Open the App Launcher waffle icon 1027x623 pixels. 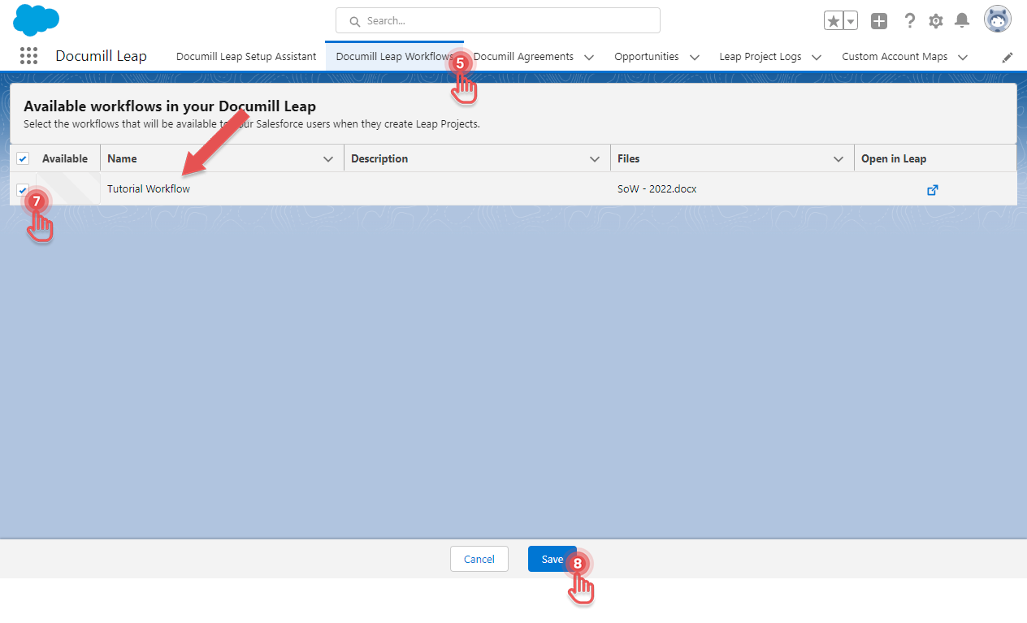point(28,55)
